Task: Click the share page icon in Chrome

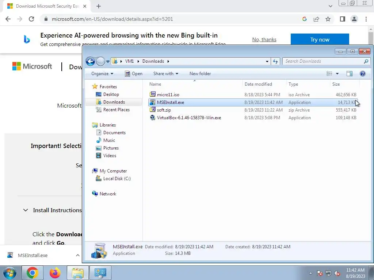Action: [x=316, y=19]
